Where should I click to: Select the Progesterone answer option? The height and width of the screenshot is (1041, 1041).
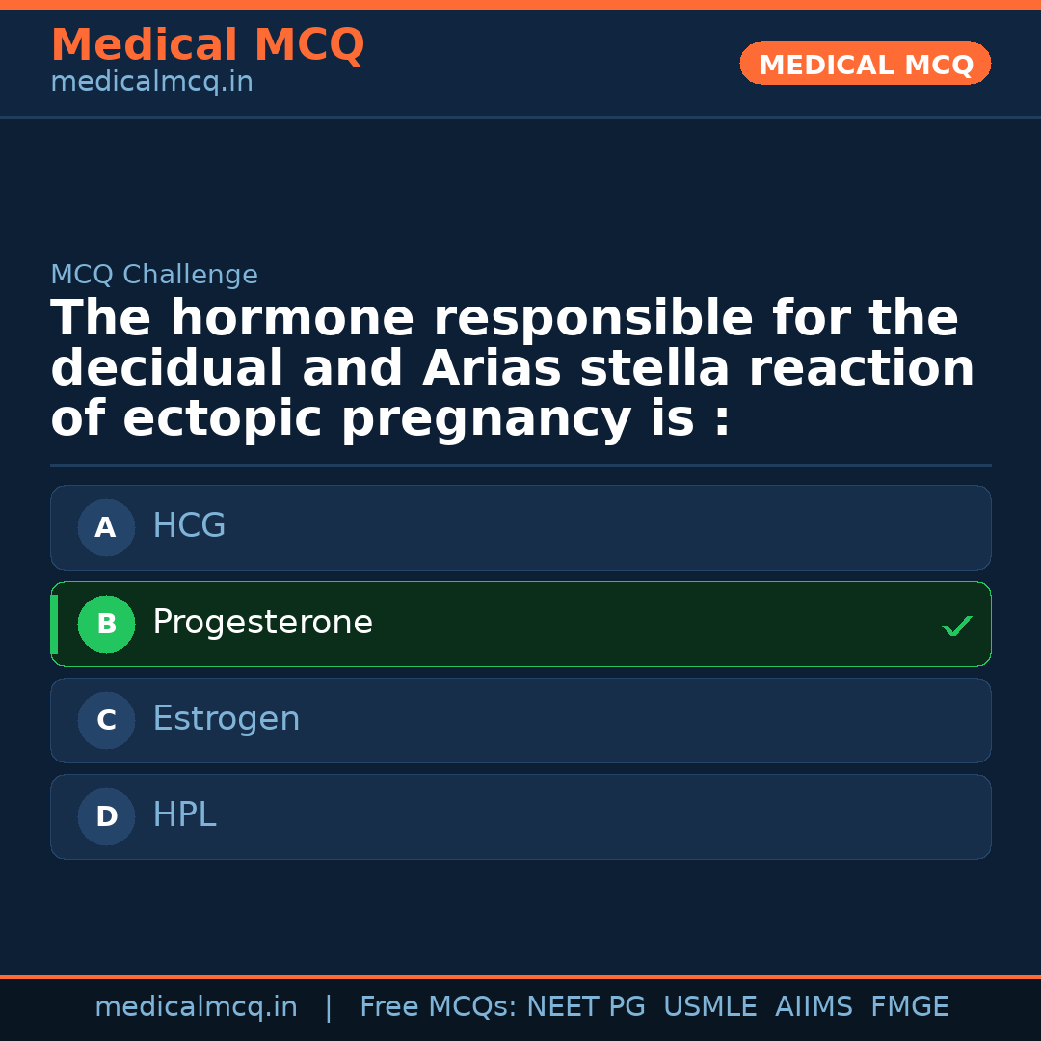point(520,624)
